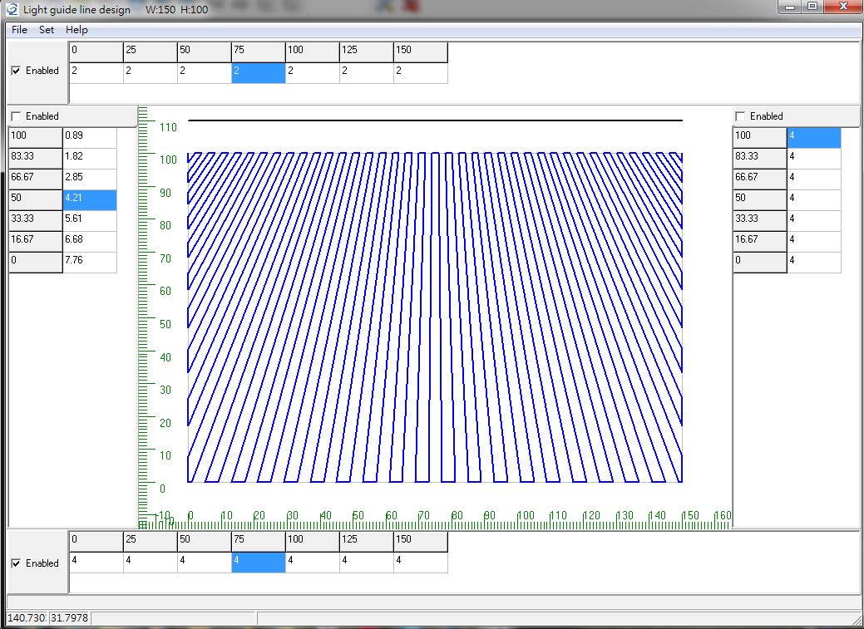Select bottom table value under column 100

click(x=313, y=563)
